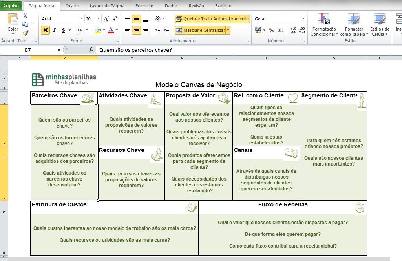Click the Select All corner button
This screenshot has height=261, width=402.
(x=4, y=58)
